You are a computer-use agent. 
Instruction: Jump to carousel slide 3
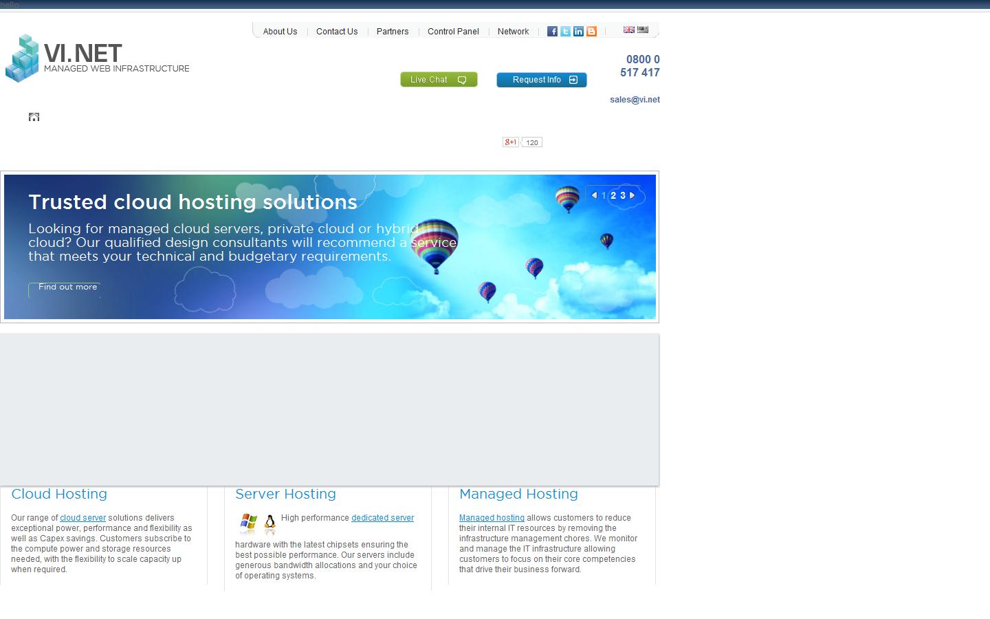(x=622, y=195)
